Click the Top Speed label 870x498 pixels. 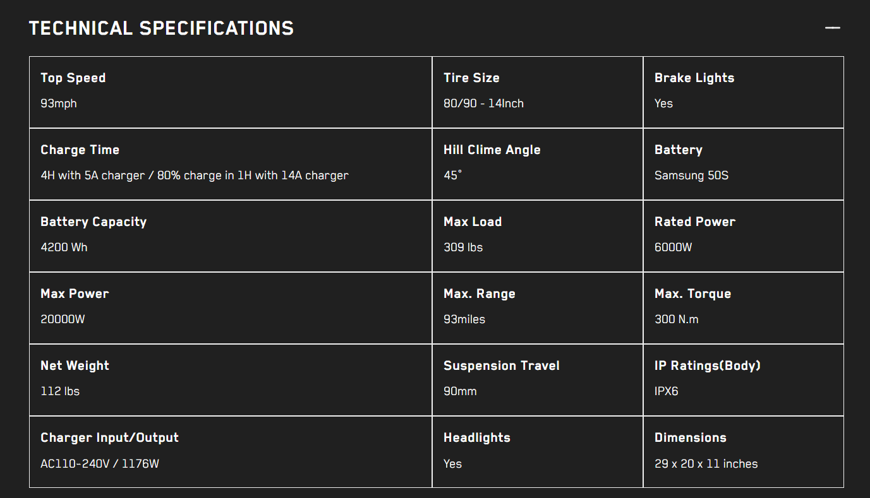click(73, 78)
